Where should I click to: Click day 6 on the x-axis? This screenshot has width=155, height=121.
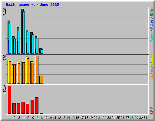pyautogui.click(x=33, y=118)
